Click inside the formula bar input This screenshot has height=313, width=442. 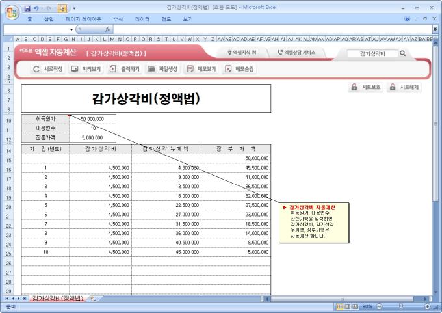(272, 29)
